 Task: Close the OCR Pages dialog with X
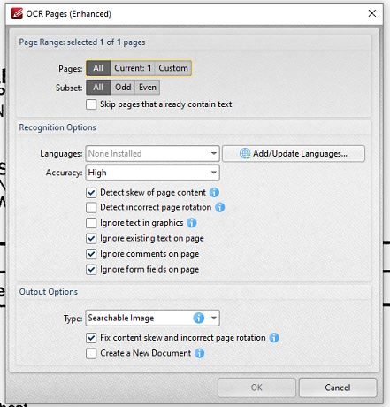pyautogui.click(x=372, y=13)
